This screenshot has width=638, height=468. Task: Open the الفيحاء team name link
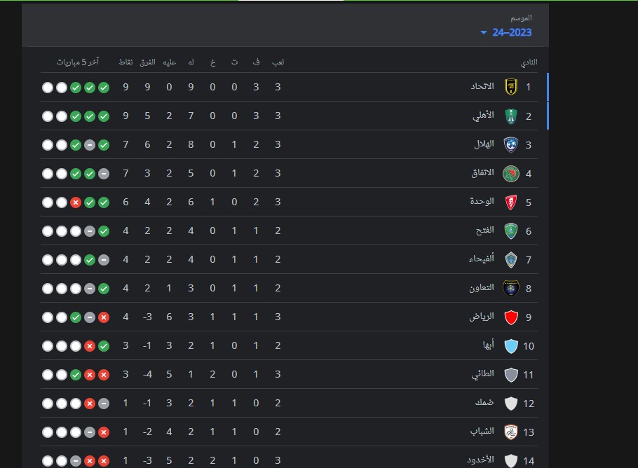[x=482, y=259]
